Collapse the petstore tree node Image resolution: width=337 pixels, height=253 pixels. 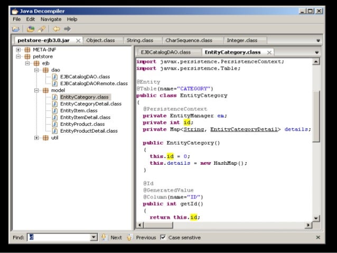click(18, 57)
